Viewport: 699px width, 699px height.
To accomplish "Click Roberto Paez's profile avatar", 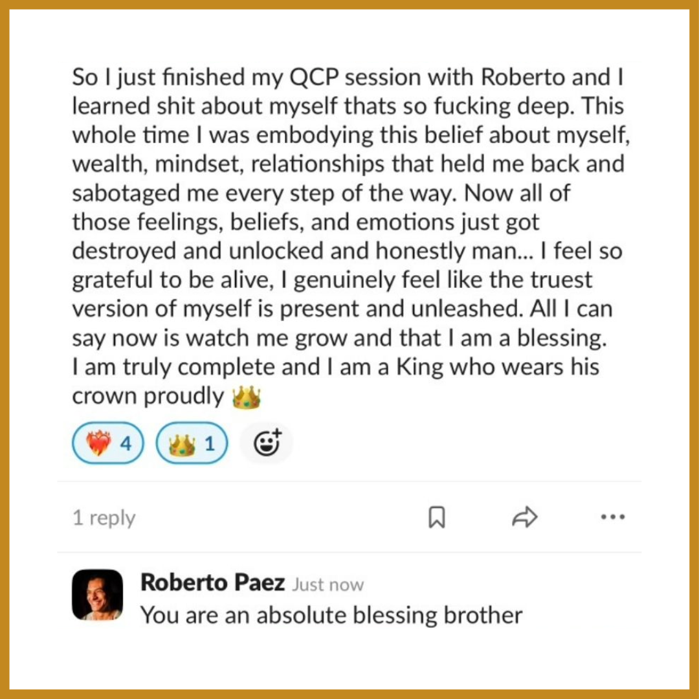I will click(x=98, y=595).
